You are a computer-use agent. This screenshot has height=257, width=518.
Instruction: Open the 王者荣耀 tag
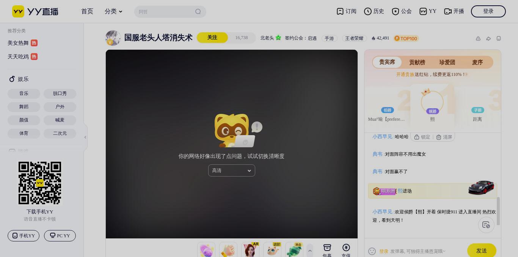354,38
